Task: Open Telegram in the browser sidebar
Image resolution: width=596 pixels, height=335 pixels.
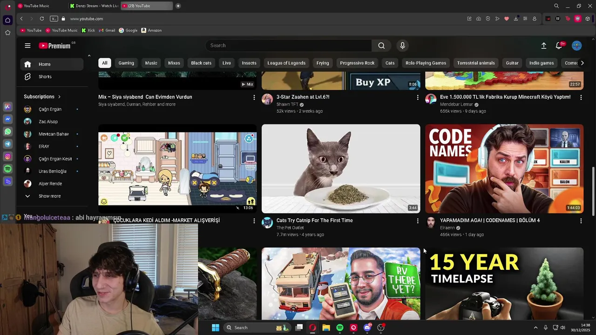Action: (7, 144)
